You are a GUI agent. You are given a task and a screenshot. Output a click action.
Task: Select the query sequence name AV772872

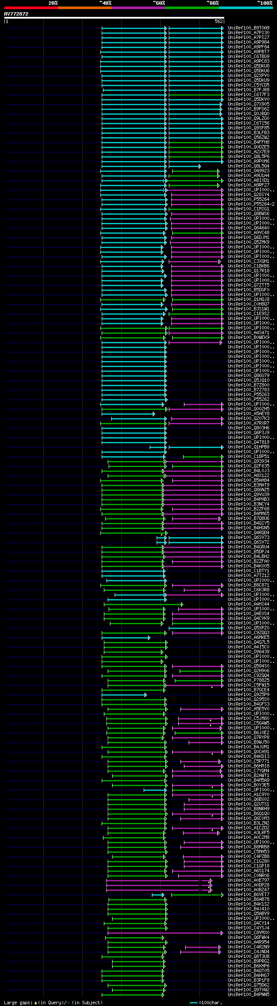coord(16,14)
